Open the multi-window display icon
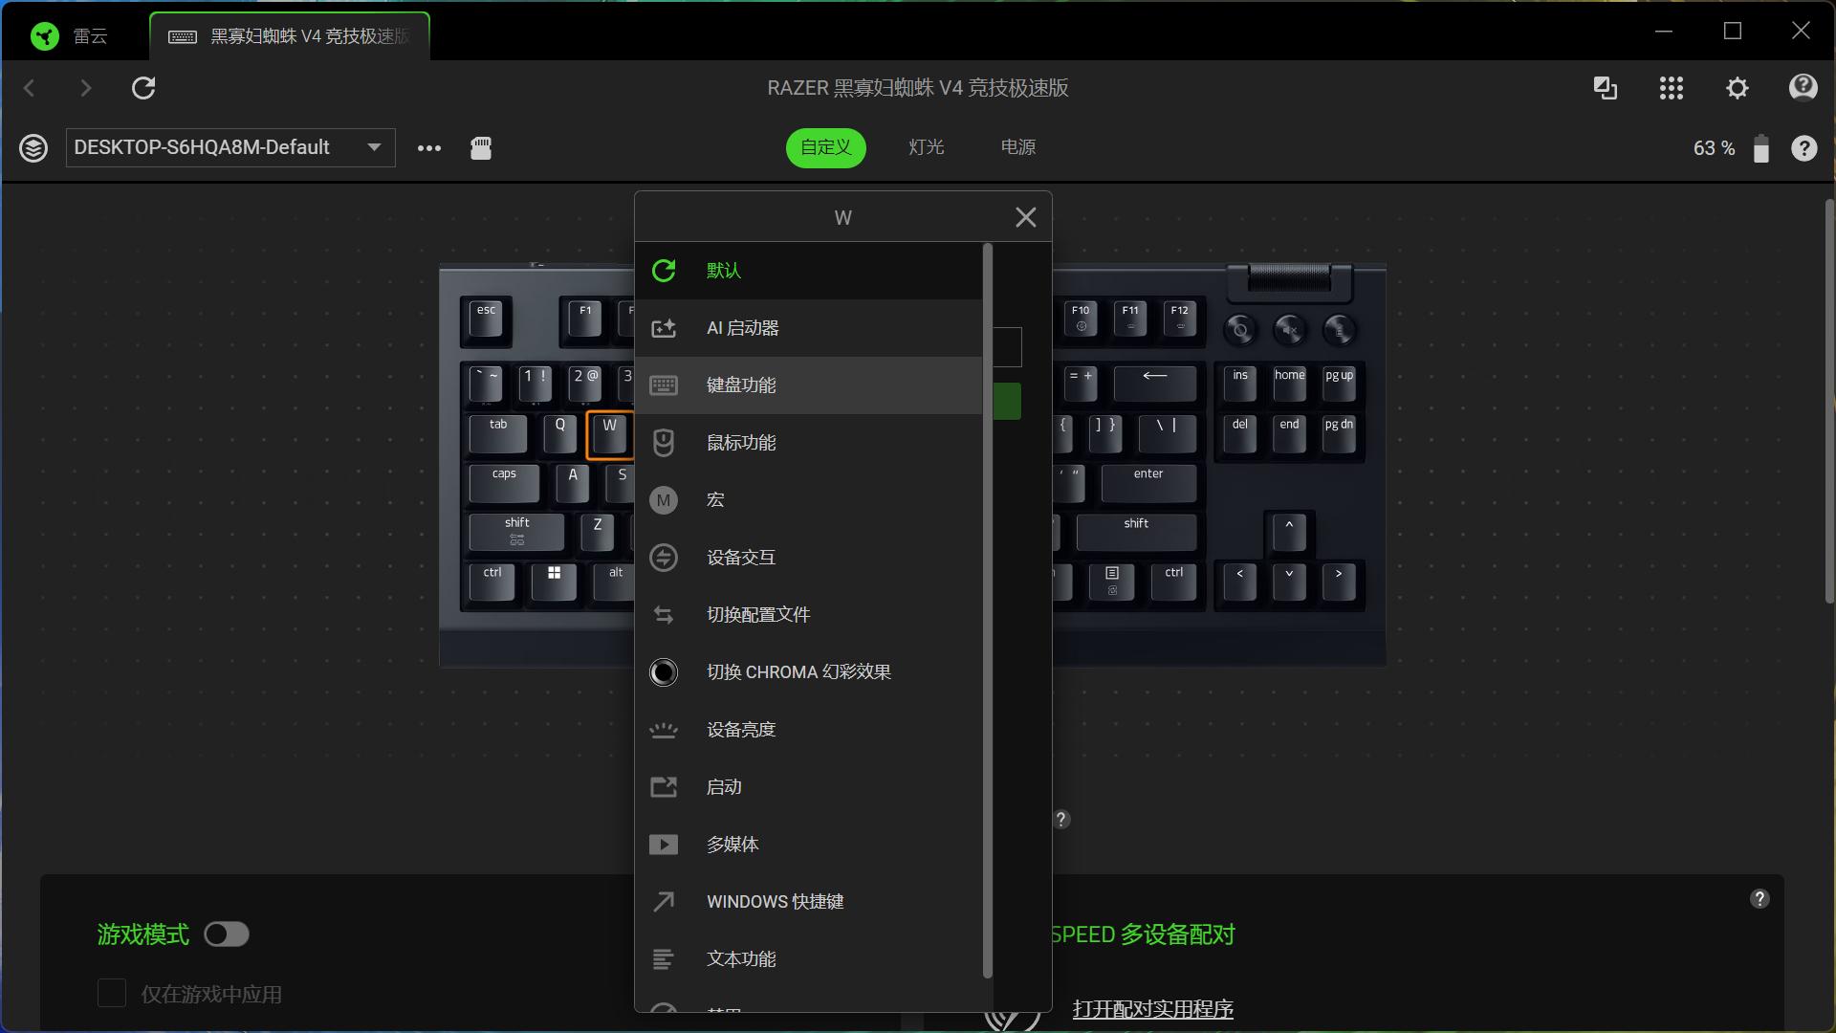Image resolution: width=1836 pixels, height=1033 pixels. point(1605,88)
